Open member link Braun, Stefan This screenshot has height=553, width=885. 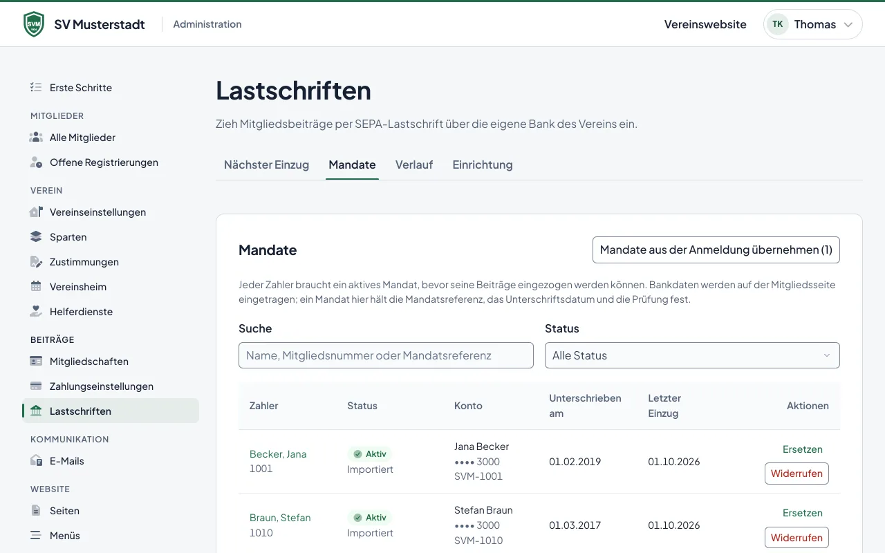coord(280,518)
